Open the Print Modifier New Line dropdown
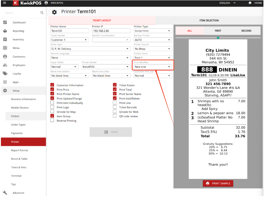The width and height of the screenshot is (264, 200). [x=153, y=67]
